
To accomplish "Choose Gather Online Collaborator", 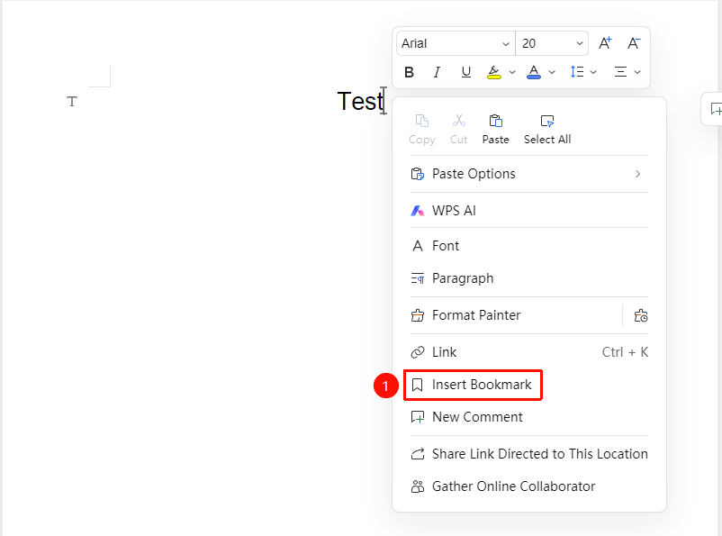I will [529, 486].
